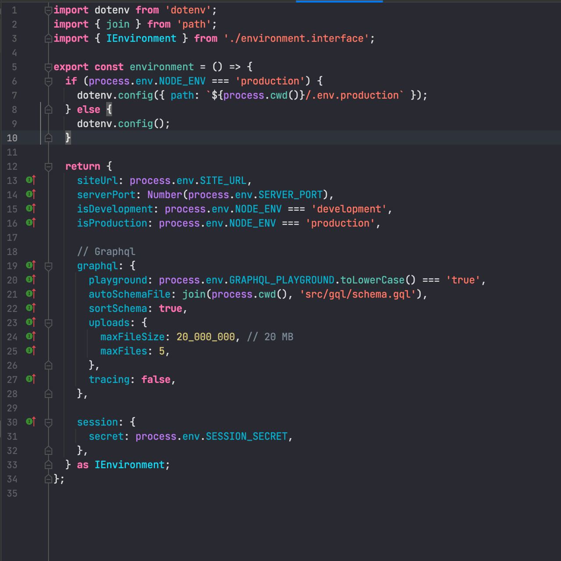Click the implements gutter icon on line 13
The image size is (561, 561).
pos(30,180)
